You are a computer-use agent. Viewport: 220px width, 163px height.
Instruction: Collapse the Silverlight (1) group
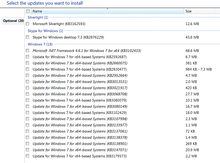pos(38,17)
